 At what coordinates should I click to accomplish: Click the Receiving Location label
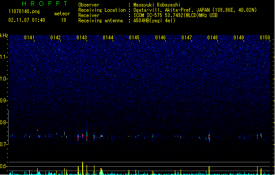tap(102, 10)
